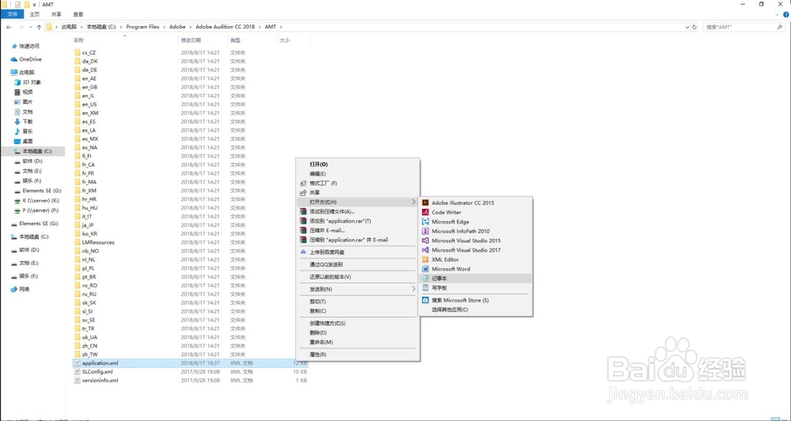
Task: Click Adobe breadcrumb in address bar
Action: (x=177, y=27)
